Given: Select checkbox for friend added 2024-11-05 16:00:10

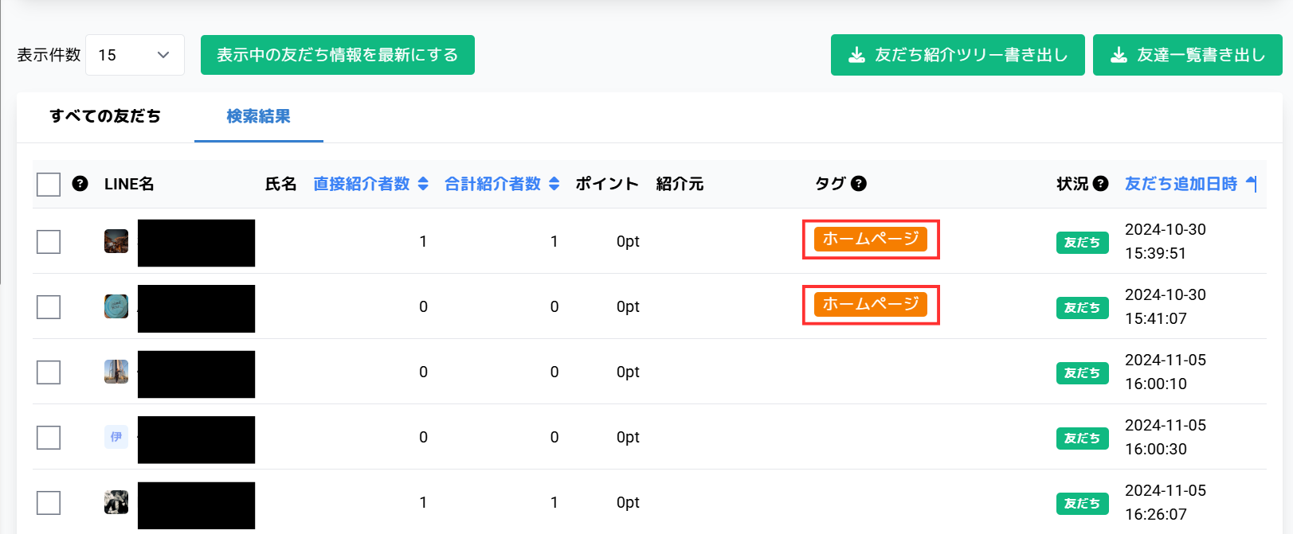Looking at the screenshot, I should click(49, 372).
